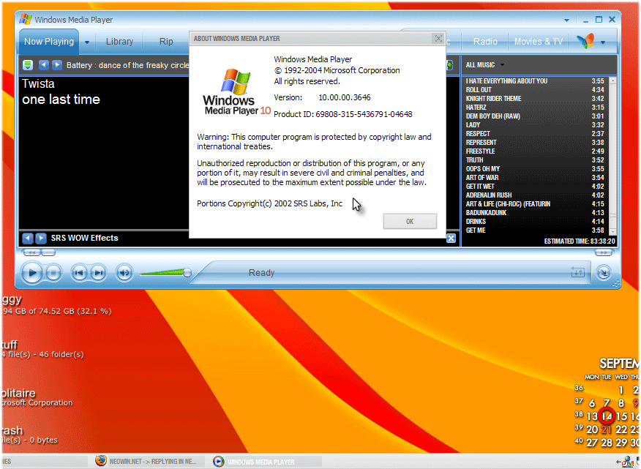This screenshot has height=469, width=641.
Task: Click the circled date 14 in the desktop calendar
Action: tap(607, 416)
